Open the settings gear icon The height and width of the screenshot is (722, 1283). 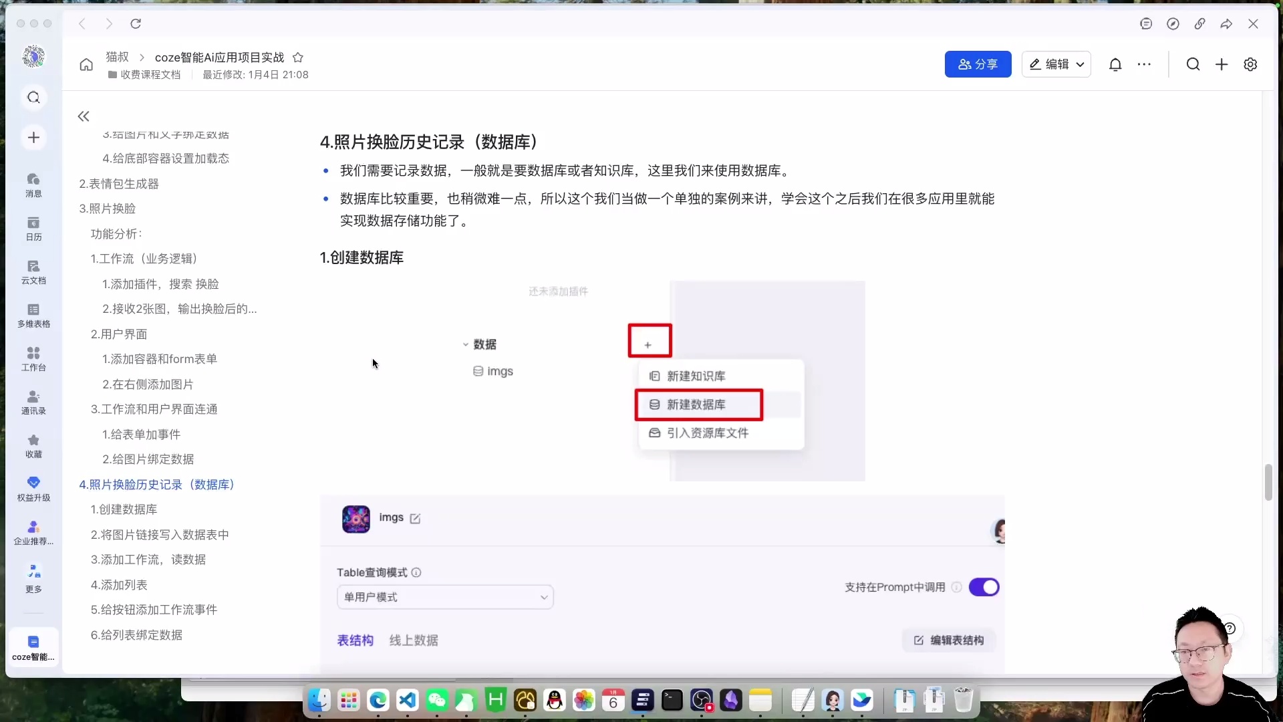1250,64
